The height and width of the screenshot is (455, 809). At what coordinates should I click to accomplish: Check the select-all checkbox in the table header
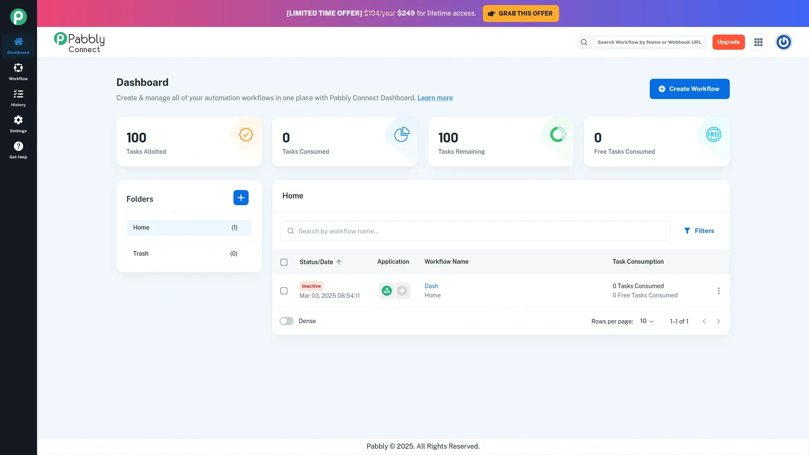[x=284, y=262]
